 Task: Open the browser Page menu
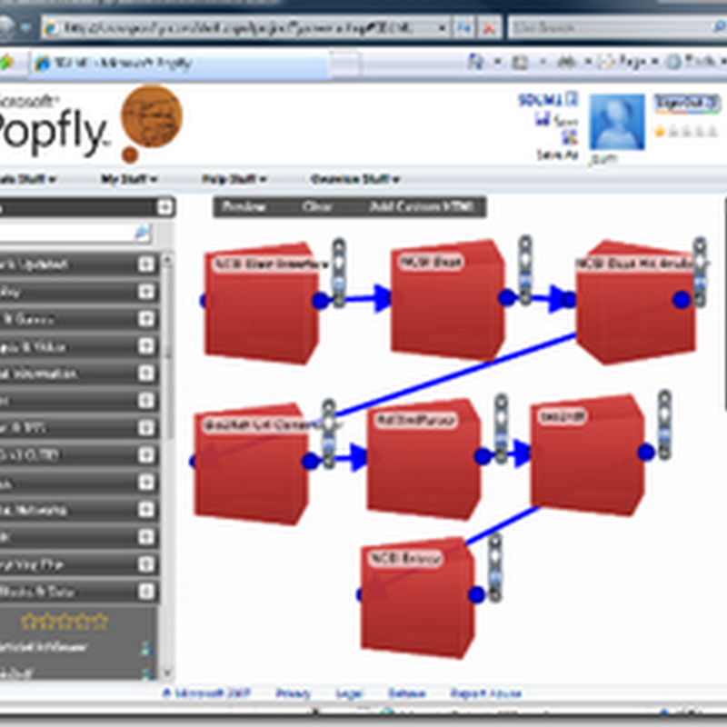[x=629, y=61]
